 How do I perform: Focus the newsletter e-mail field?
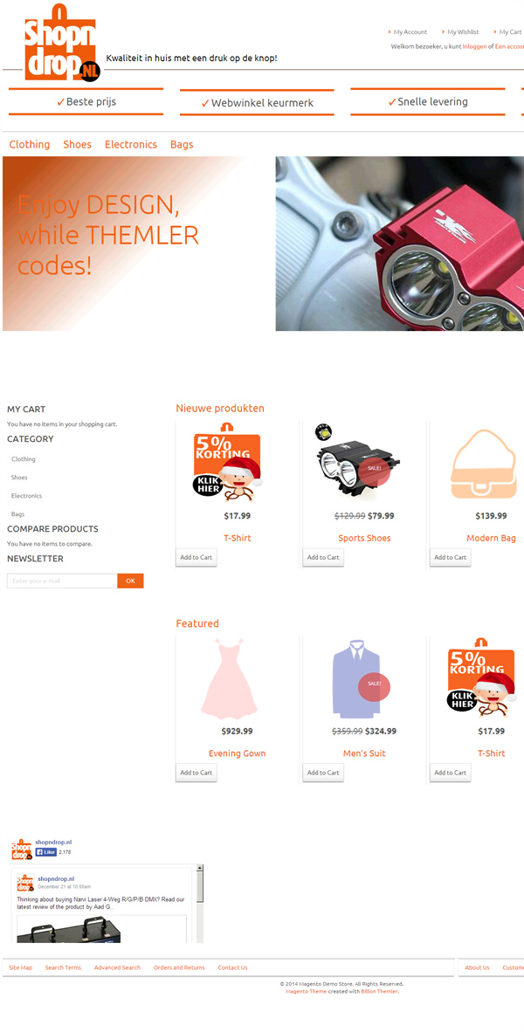62,581
